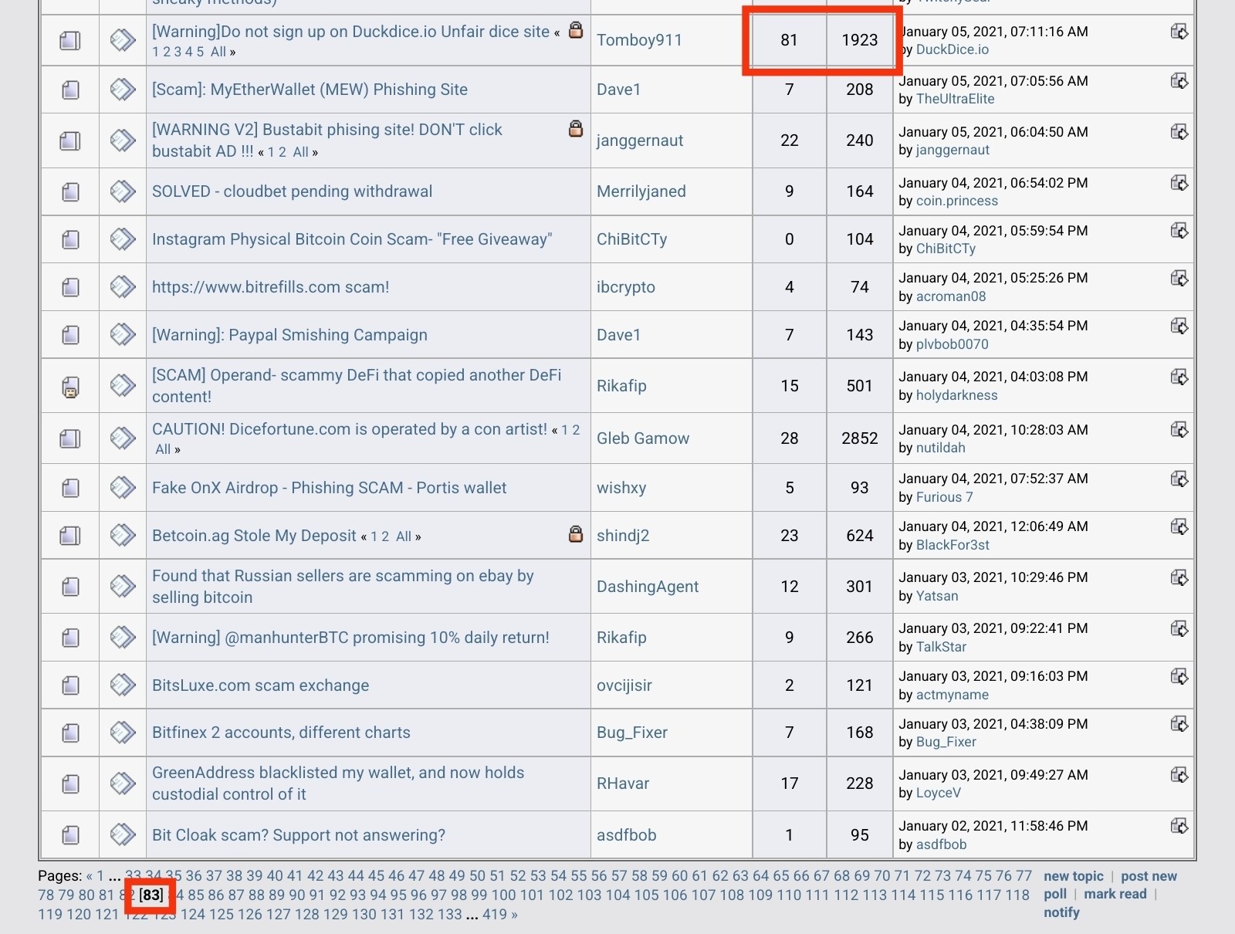Jump to last post of BitsLuxe.com scam exchange
The image size is (1235, 934).
pyautogui.click(x=1179, y=676)
